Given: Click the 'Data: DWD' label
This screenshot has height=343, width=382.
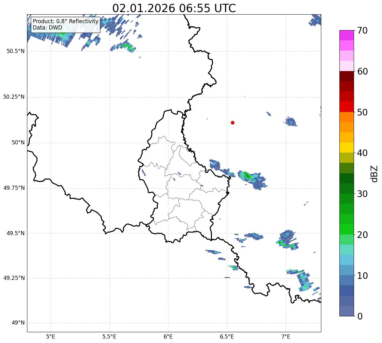Looking at the screenshot, I should pyautogui.click(x=47, y=28).
